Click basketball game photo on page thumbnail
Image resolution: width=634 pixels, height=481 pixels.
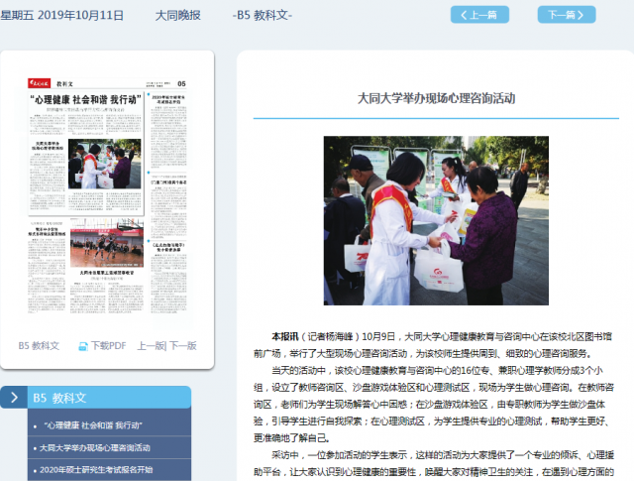[107, 243]
